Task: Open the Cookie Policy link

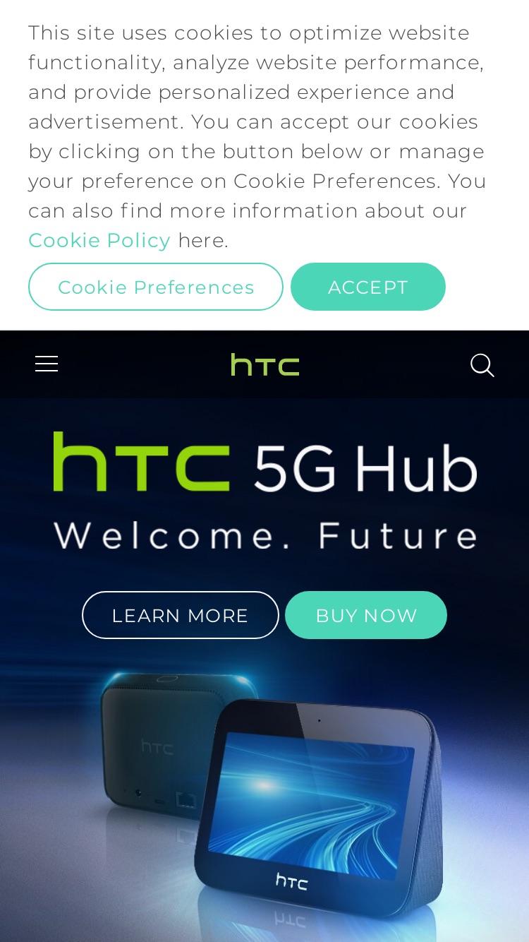Action: tap(99, 240)
